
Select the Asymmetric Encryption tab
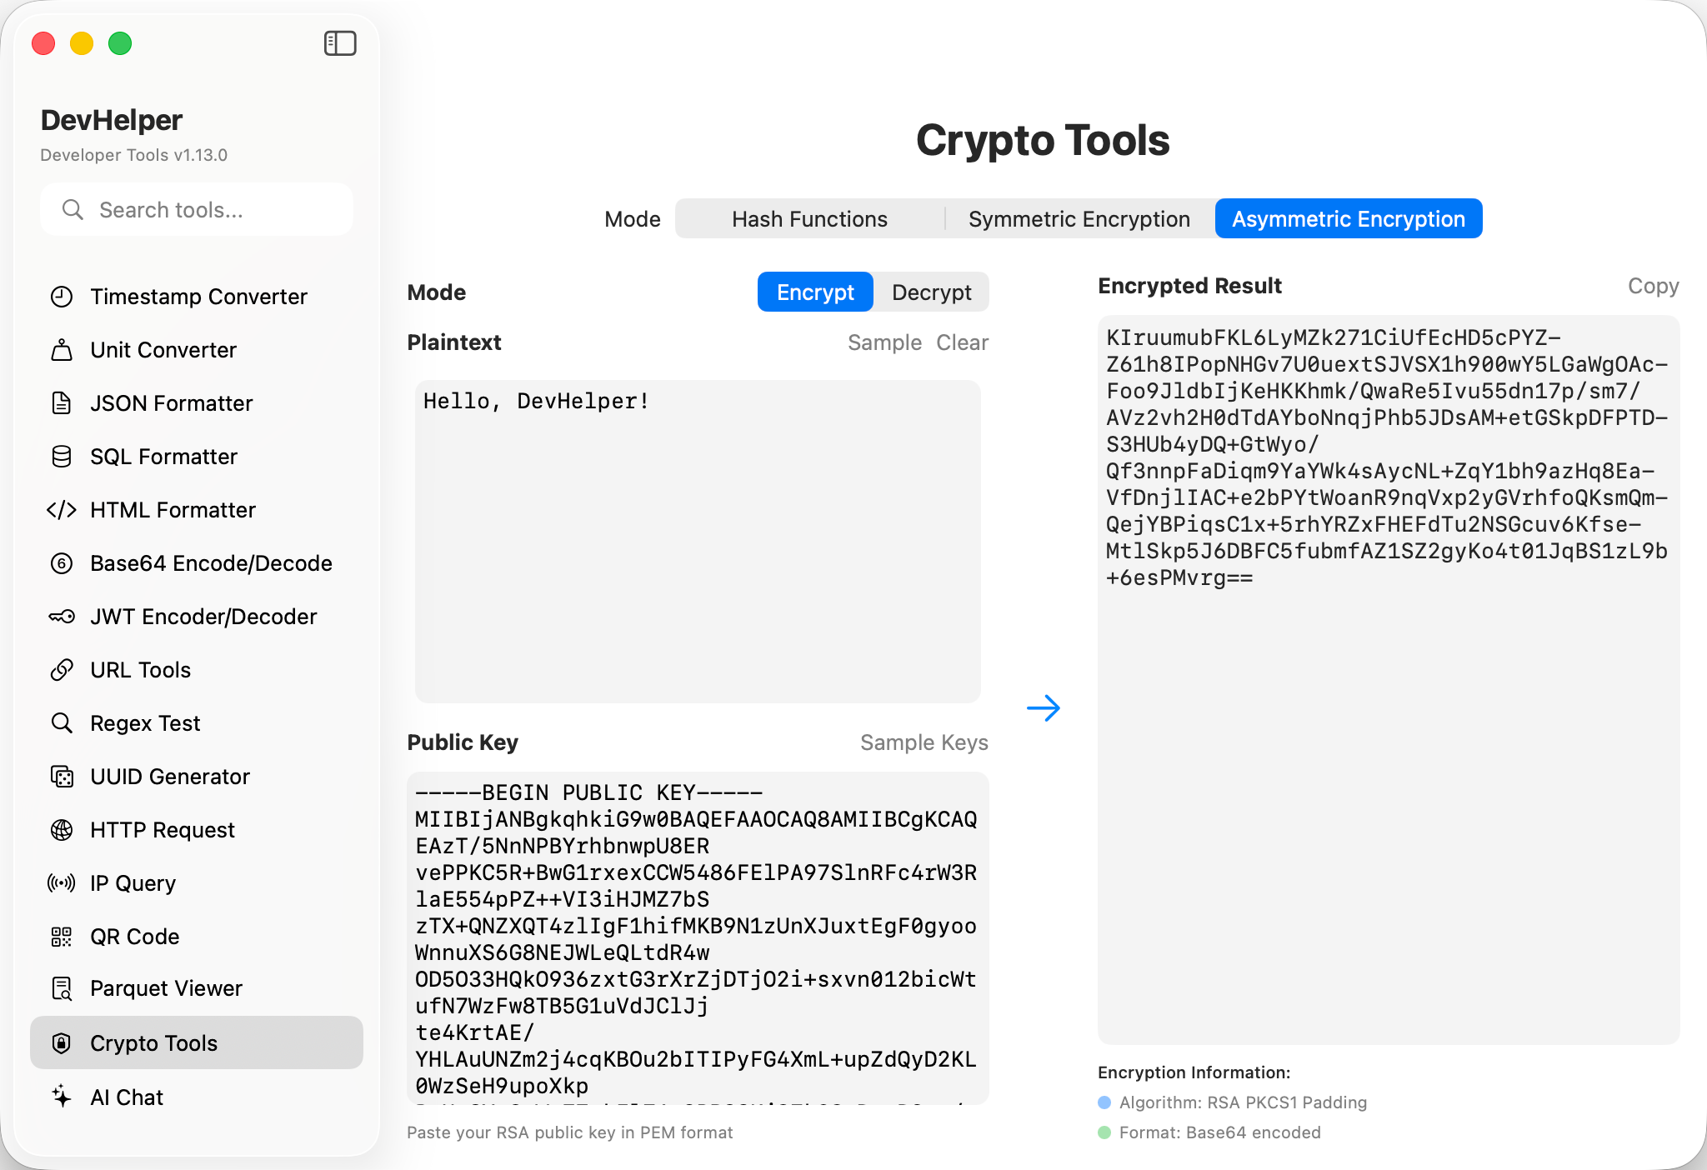click(x=1348, y=219)
